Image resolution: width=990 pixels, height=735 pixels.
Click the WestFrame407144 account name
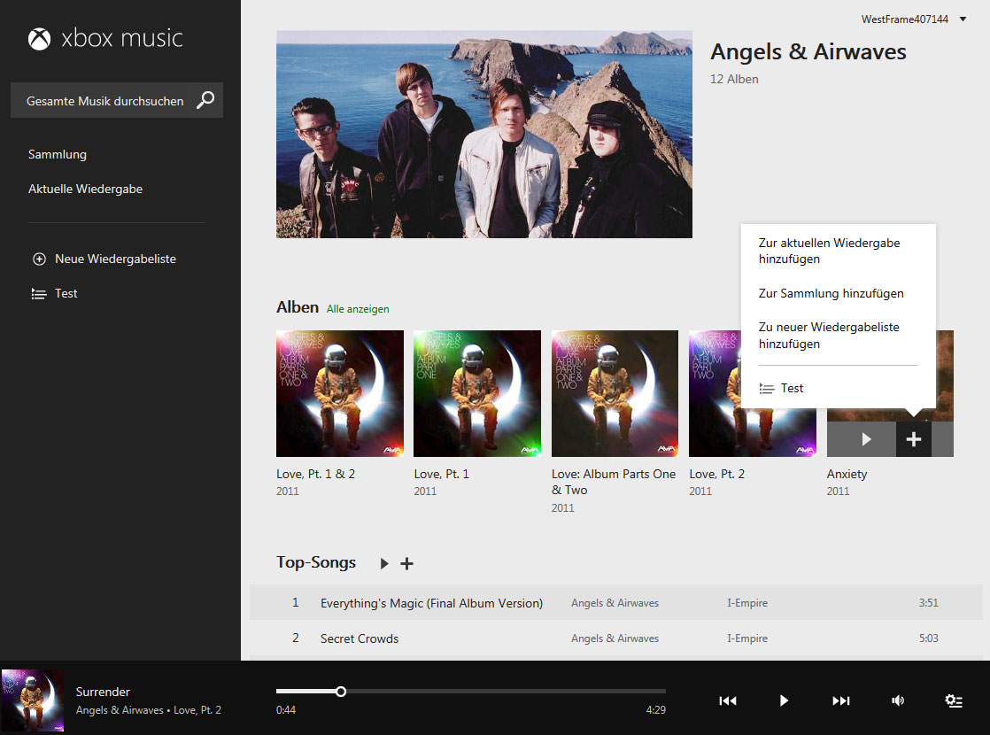point(904,19)
